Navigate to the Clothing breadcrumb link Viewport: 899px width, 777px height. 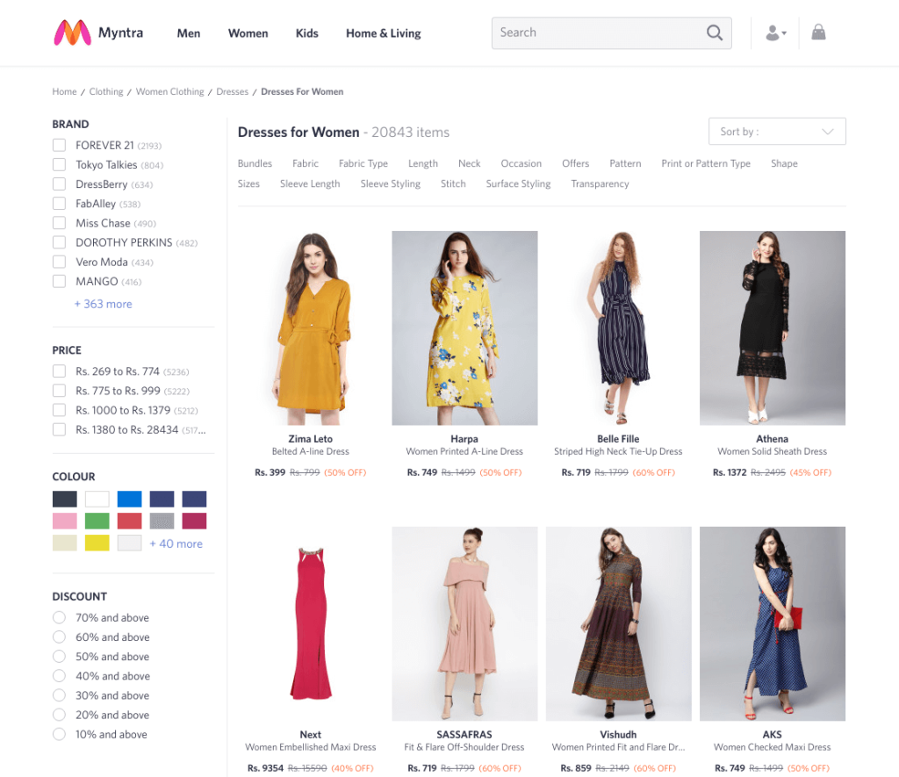point(106,92)
